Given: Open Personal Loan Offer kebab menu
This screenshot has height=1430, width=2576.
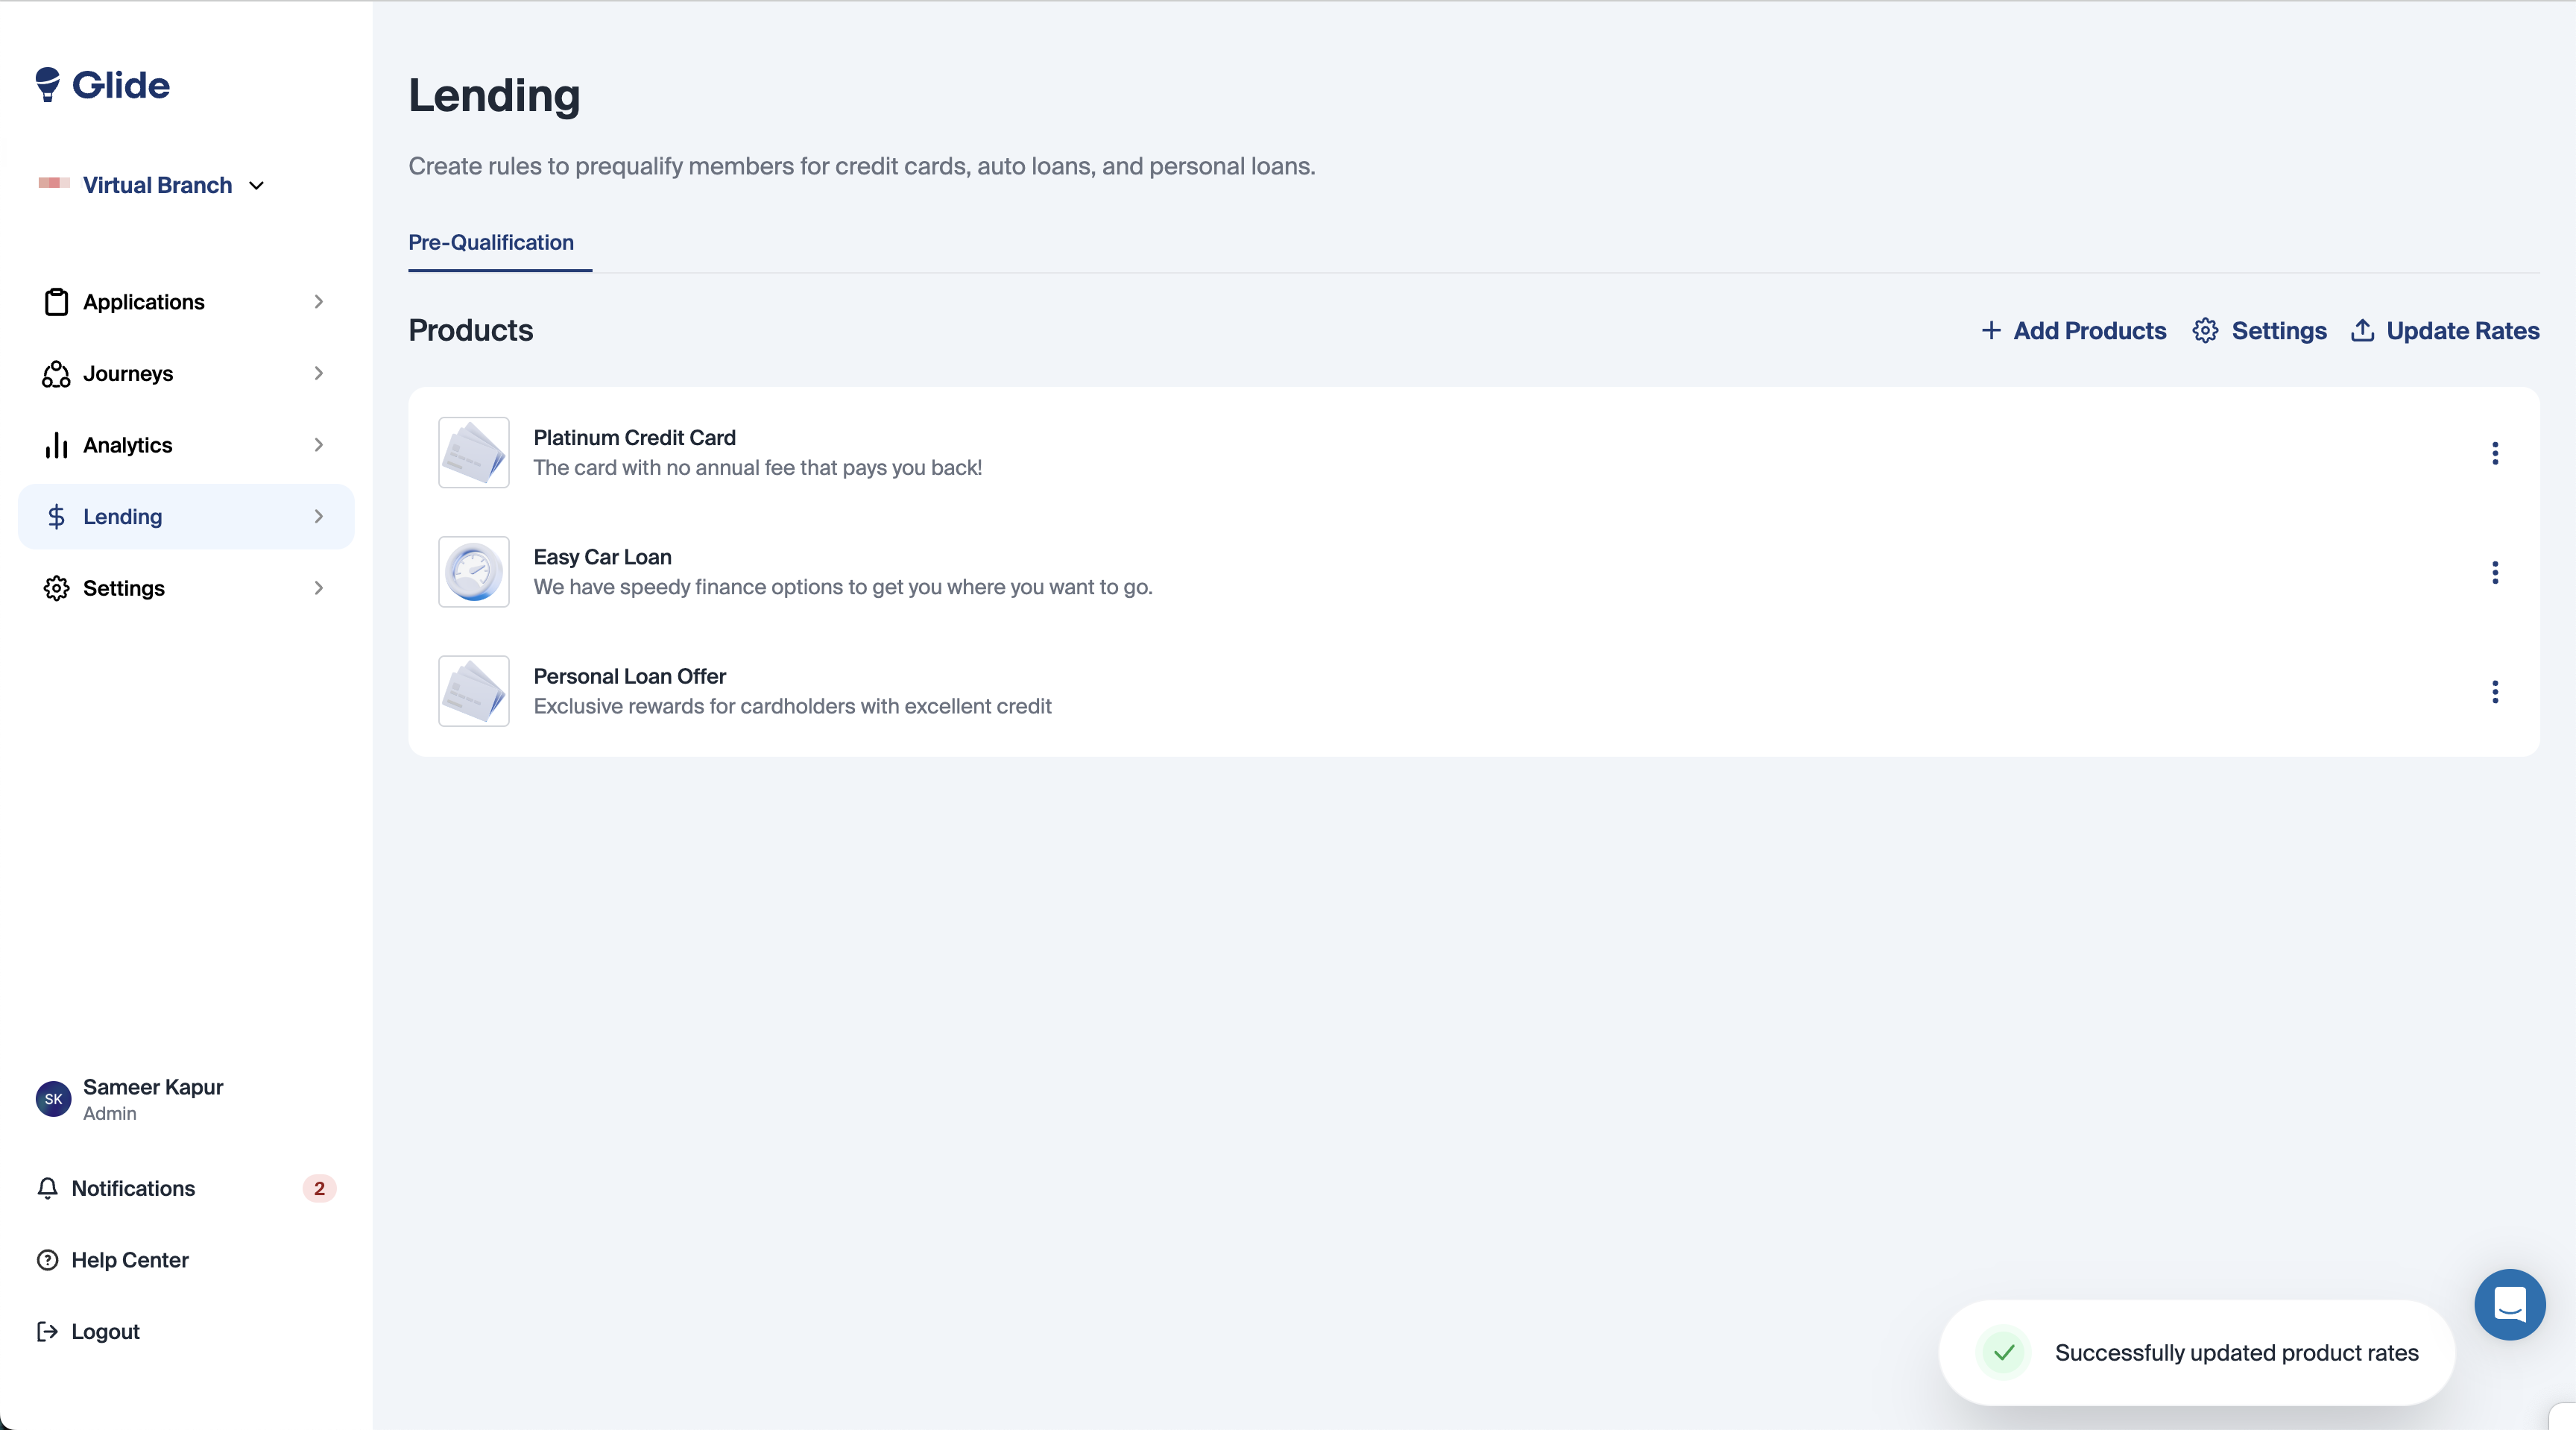Looking at the screenshot, I should point(2495,692).
